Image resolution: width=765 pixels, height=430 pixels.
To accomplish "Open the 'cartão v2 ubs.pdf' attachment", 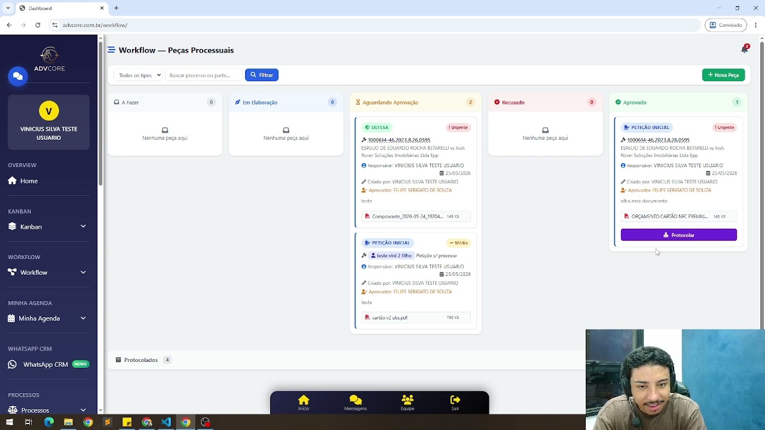I will click(x=416, y=318).
